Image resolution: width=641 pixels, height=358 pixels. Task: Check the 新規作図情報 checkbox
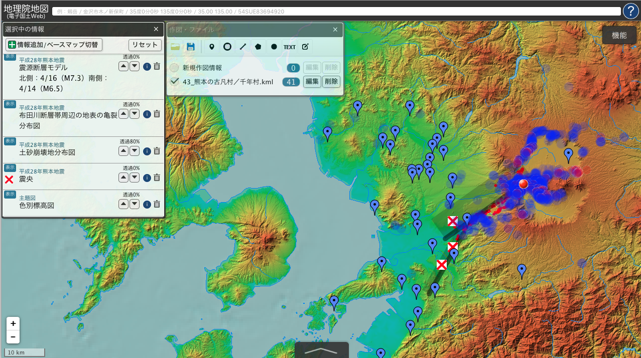pos(174,68)
